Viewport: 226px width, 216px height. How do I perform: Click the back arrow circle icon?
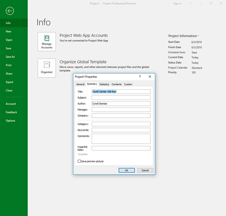pos(10,11)
